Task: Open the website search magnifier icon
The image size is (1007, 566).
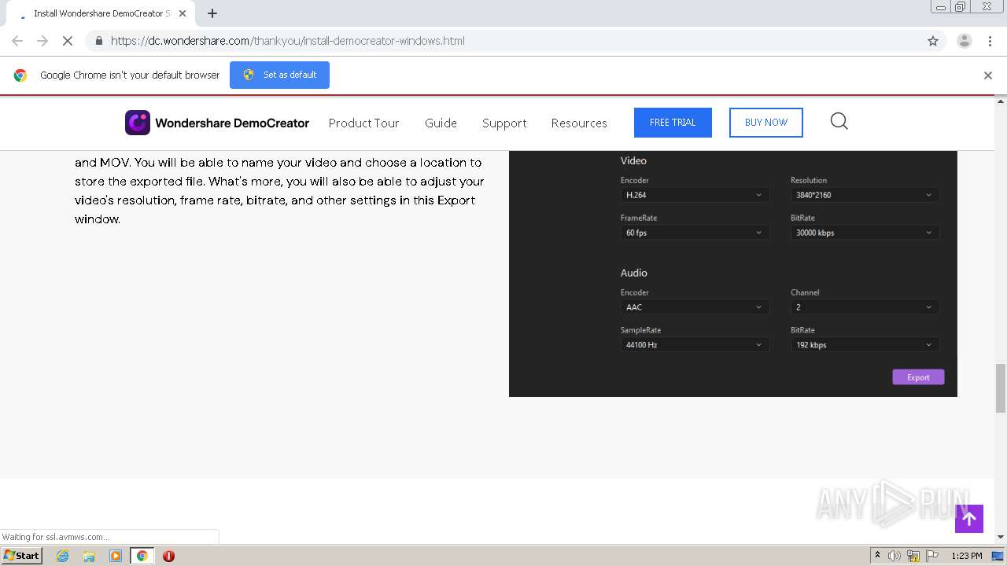Action: [x=839, y=121]
